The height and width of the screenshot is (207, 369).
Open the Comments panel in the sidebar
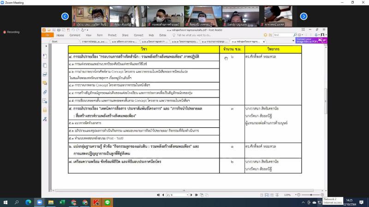pos(45,83)
